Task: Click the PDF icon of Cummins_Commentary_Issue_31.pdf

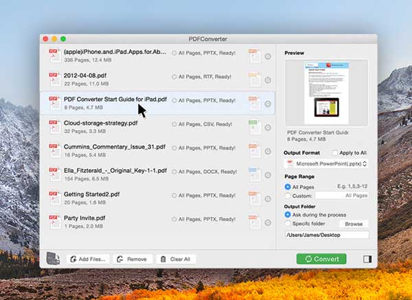Action: 55,151
